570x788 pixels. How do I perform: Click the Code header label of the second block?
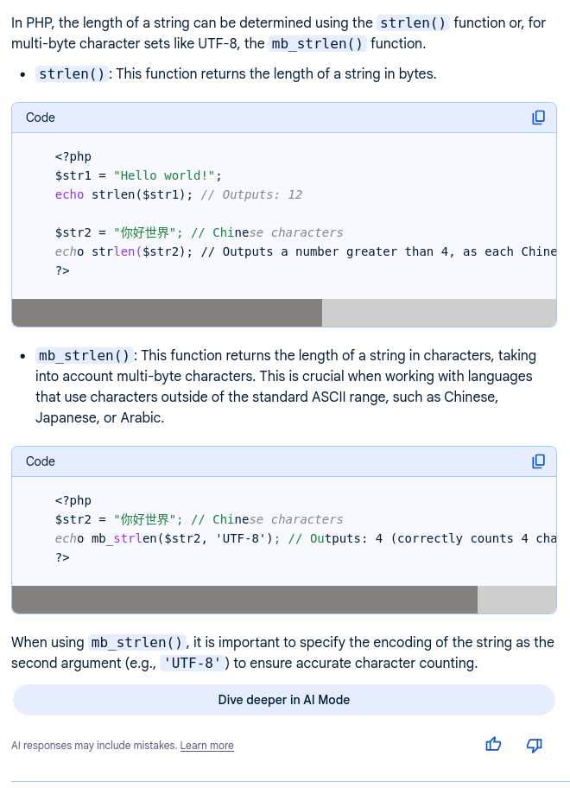41,461
